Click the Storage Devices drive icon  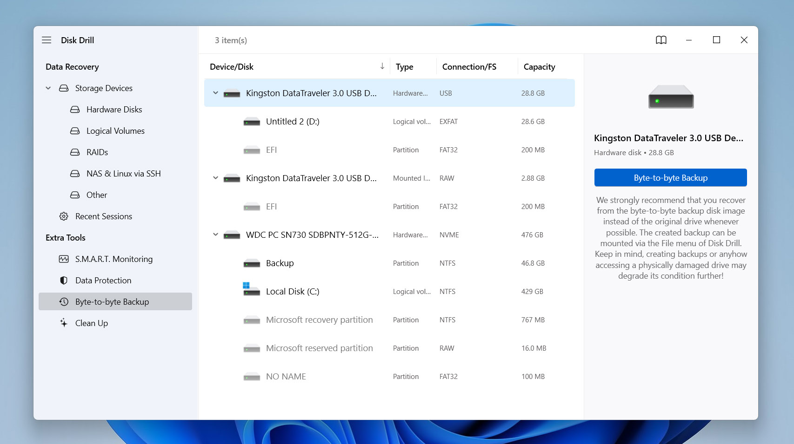click(64, 88)
